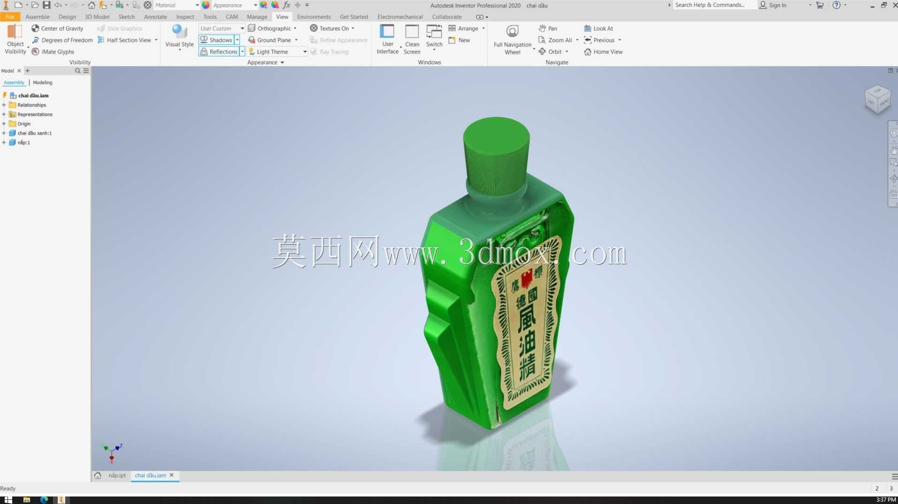Viewport: 898px width, 504px height.
Task: Open the Environments tab
Action: (x=314, y=17)
